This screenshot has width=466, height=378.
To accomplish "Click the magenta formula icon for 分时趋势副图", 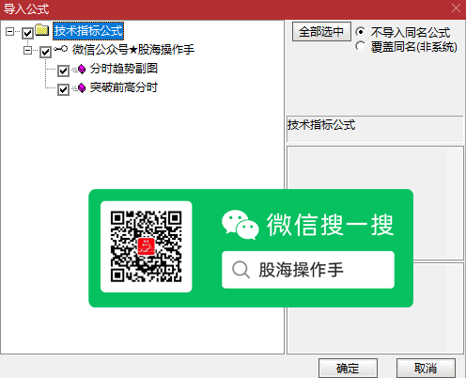I will (x=82, y=69).
